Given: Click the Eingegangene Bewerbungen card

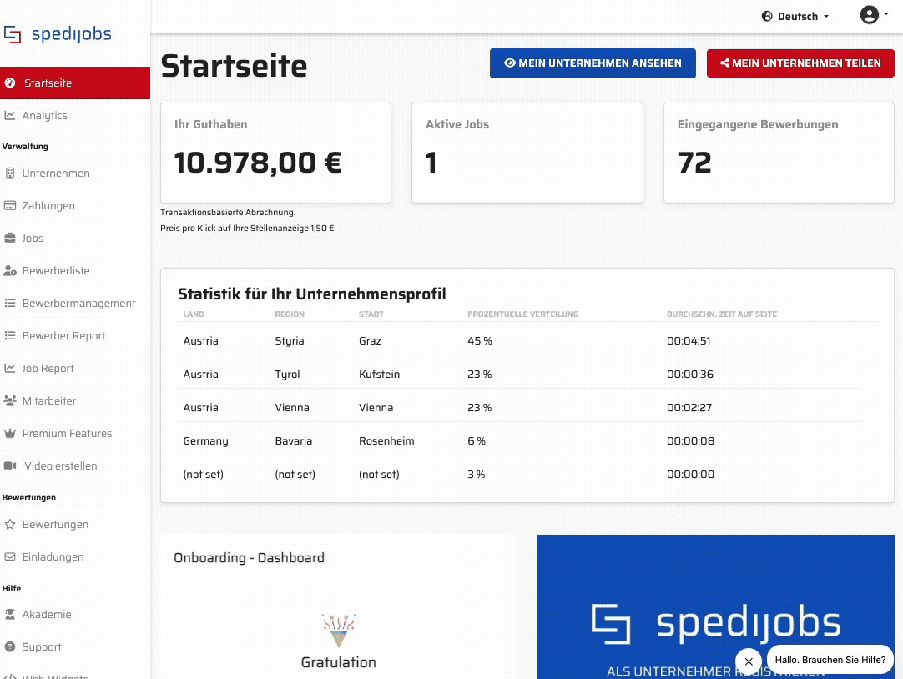Looking at the screenshot, I should (778, 153).
